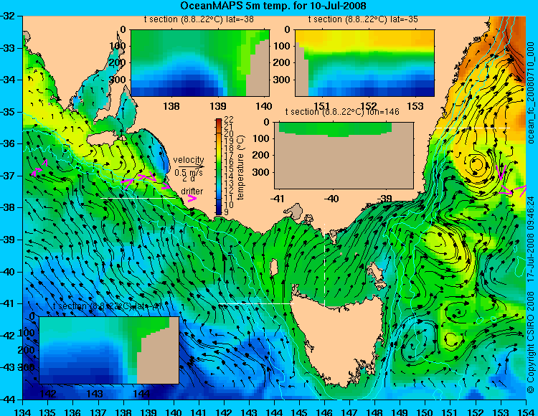
Task: Click the "drifter" legend label
Action: click(x=192, y=192)
